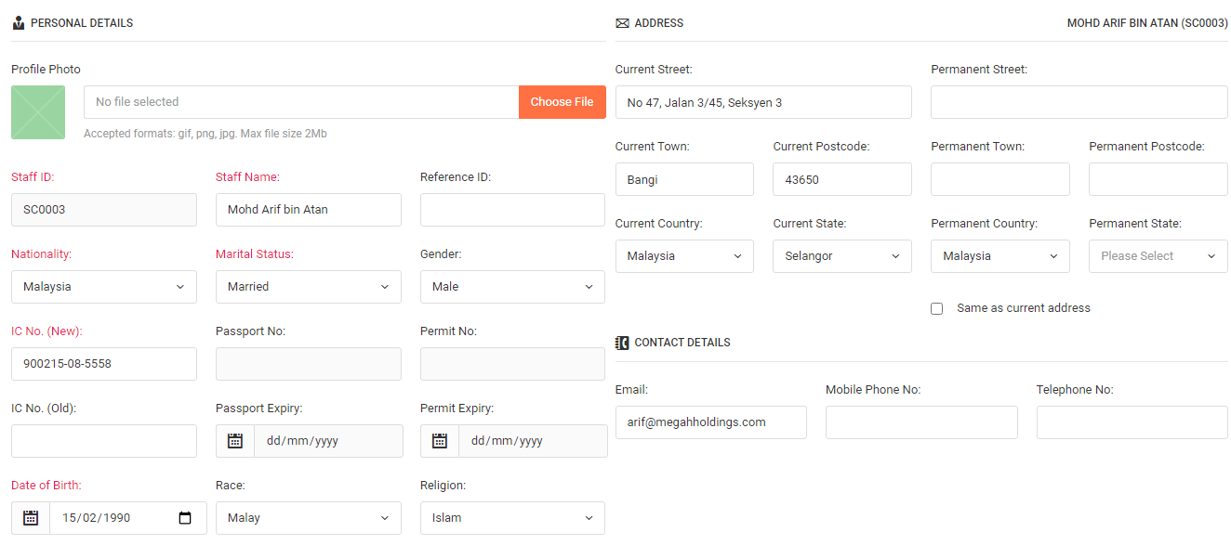The width and height of the screenshot is (1231, 545).
Task: Open the Permit Expiry calendar picker
Action: 439,440
